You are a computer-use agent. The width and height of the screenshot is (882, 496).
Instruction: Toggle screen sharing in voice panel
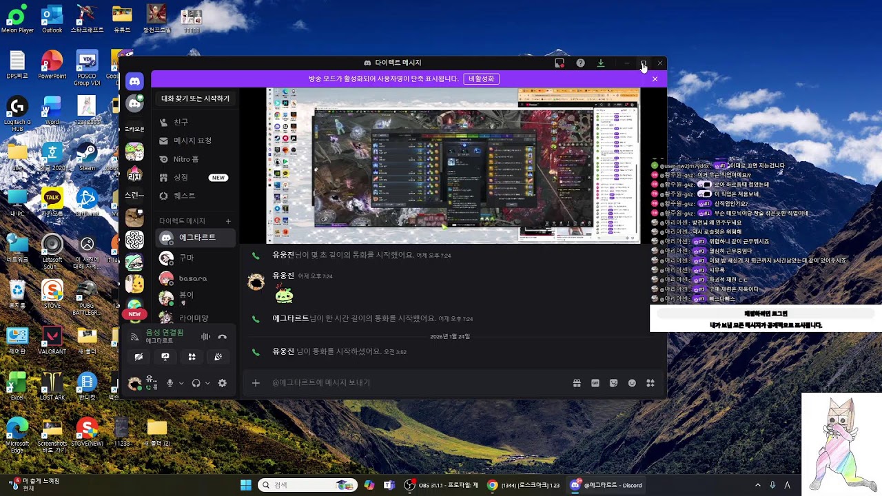[x=165, y=357]
